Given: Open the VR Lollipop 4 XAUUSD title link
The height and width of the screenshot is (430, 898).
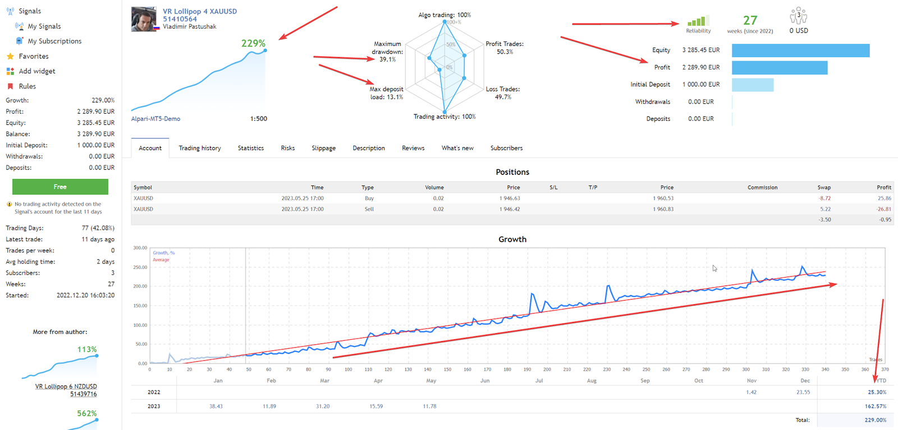Looking at the screenshot, I should pos(200,11).
